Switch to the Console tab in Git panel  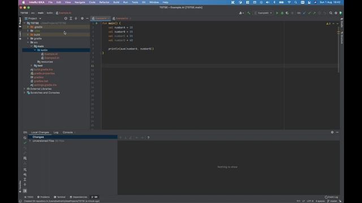pyautogui.click(x=68, y=133)
